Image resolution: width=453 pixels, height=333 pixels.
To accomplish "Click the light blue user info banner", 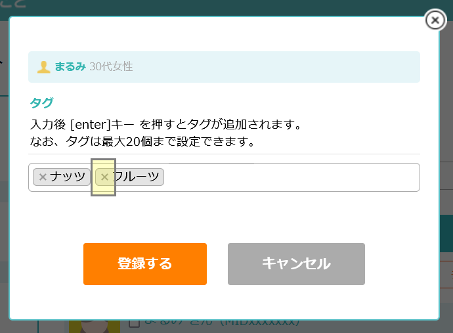I will point(224,67).
